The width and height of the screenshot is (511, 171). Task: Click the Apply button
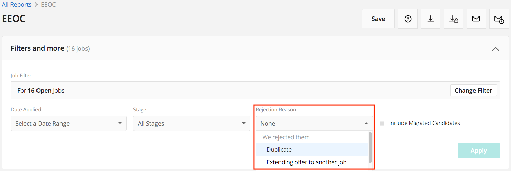click(x=478, y=151)
